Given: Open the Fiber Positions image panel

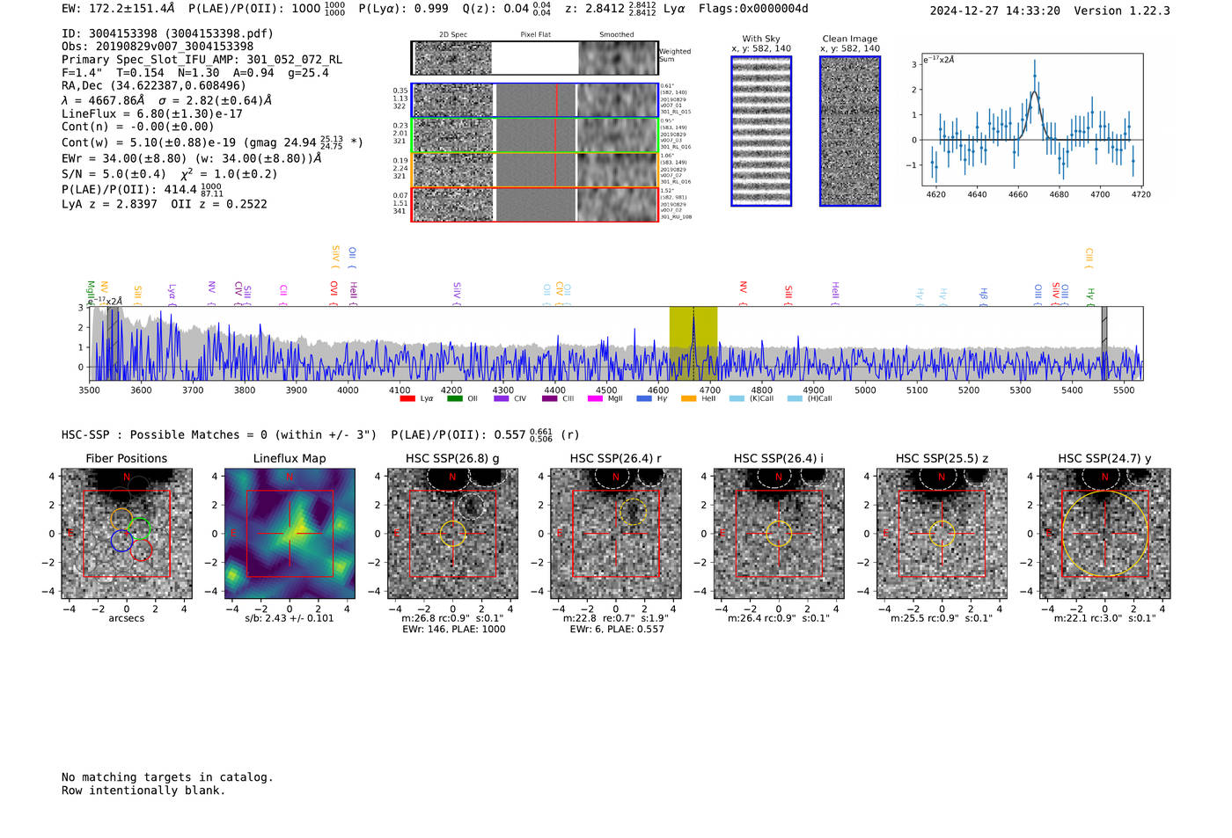Looking at the screenshot, I should (x=127, y=534).
